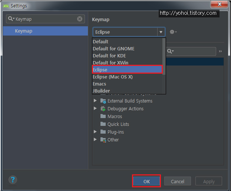231x191 pixels.
Task: Choose Default for GNOME keymap
Action: point(127,48)
